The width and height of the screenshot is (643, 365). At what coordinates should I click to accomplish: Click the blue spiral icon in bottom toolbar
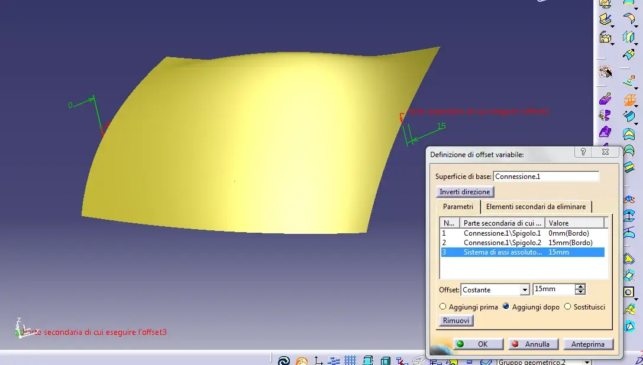coord(284,360)
